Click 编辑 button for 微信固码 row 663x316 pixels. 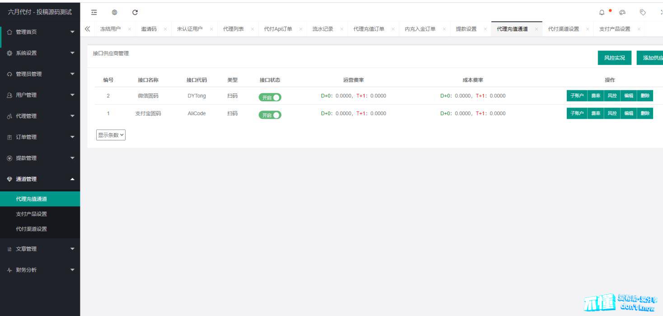(x=628, y=96)
